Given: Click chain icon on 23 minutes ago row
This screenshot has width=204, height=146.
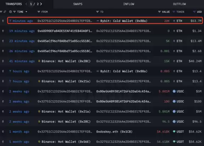Looking at the screenshot, I should tap(3, 41).
